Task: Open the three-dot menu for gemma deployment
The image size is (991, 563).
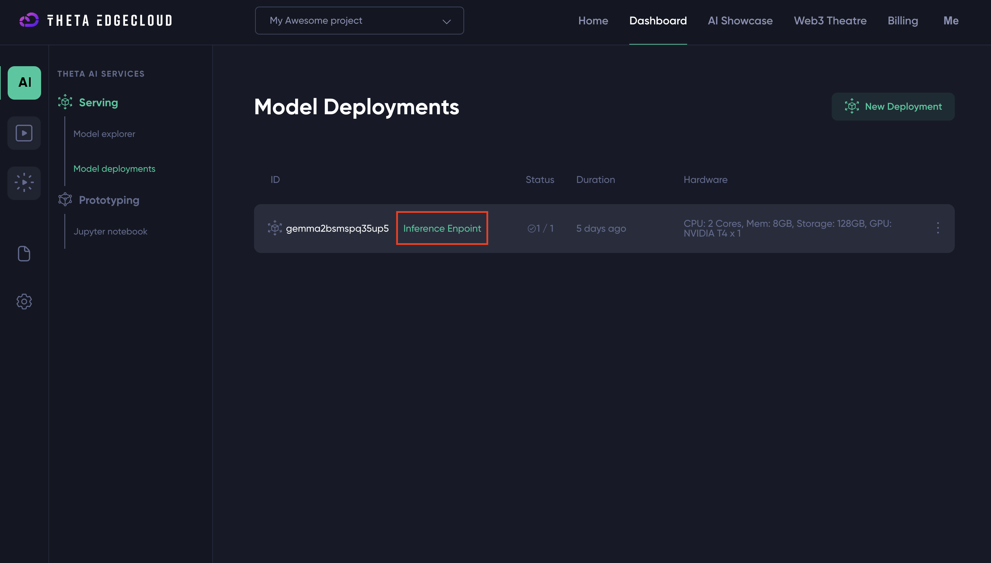Action: [938, 228]
